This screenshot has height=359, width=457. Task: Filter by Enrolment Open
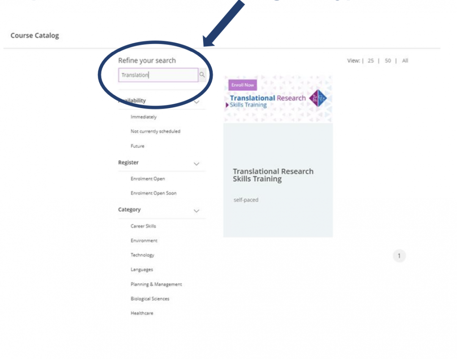pos(148,179)
